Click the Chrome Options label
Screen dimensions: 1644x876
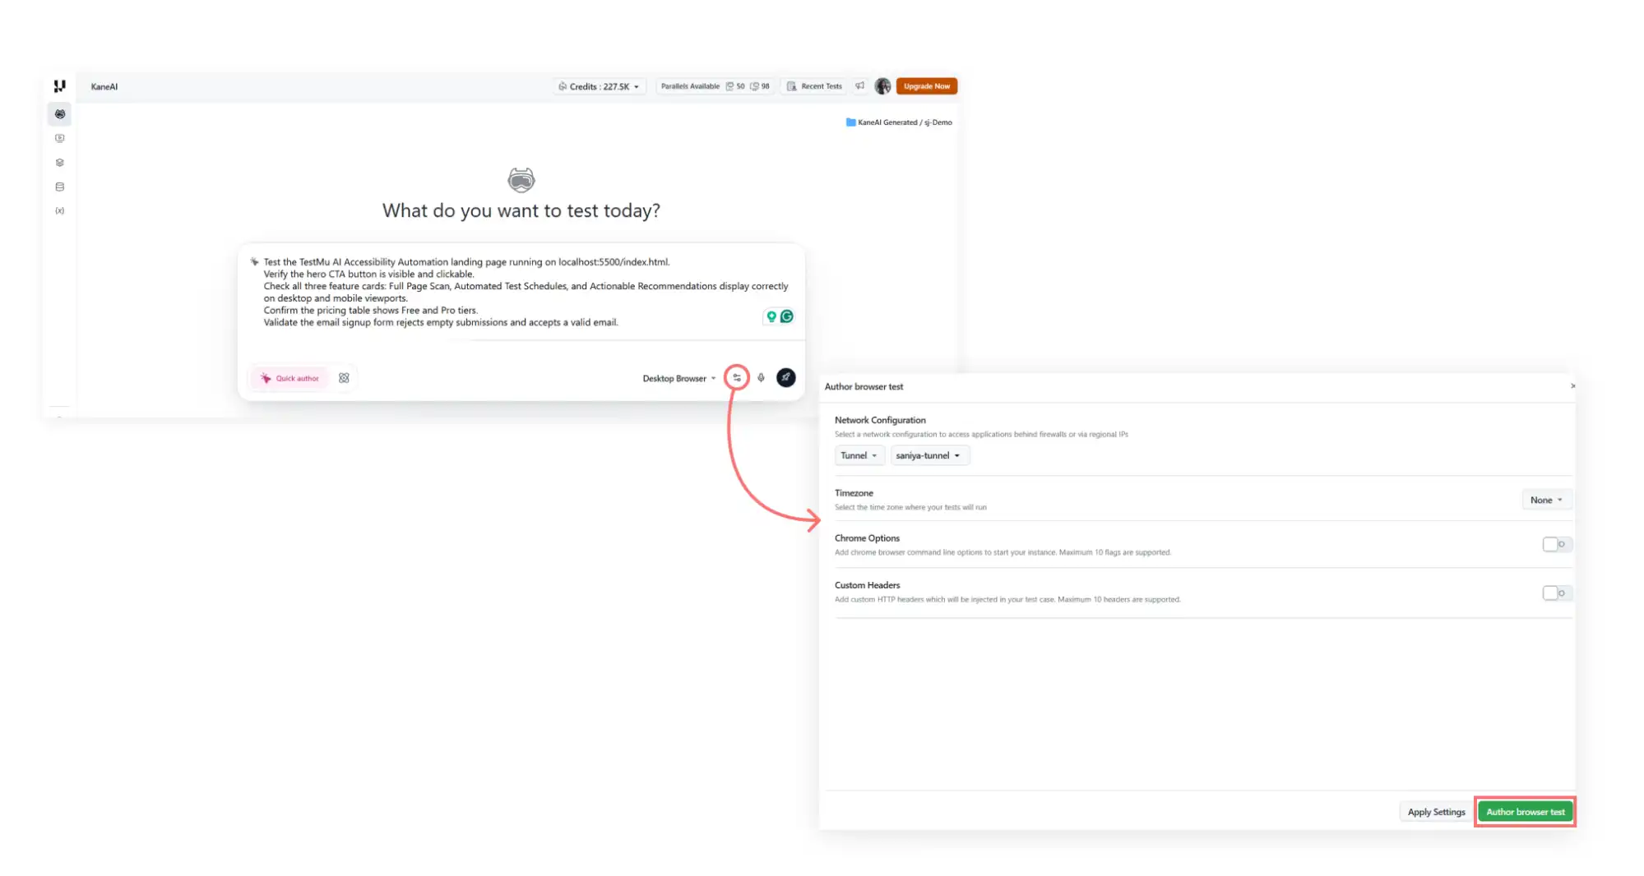tap(867, 538)
